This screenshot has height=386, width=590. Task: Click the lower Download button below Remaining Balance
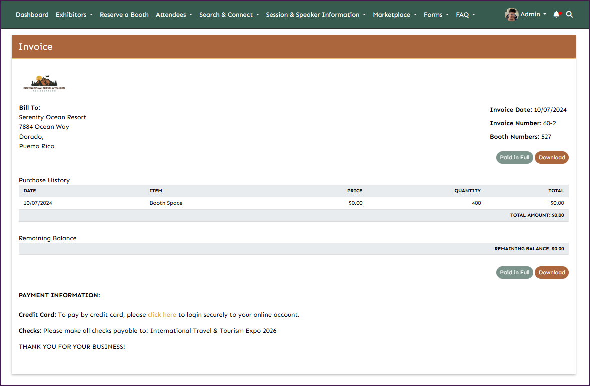(551, 272)
